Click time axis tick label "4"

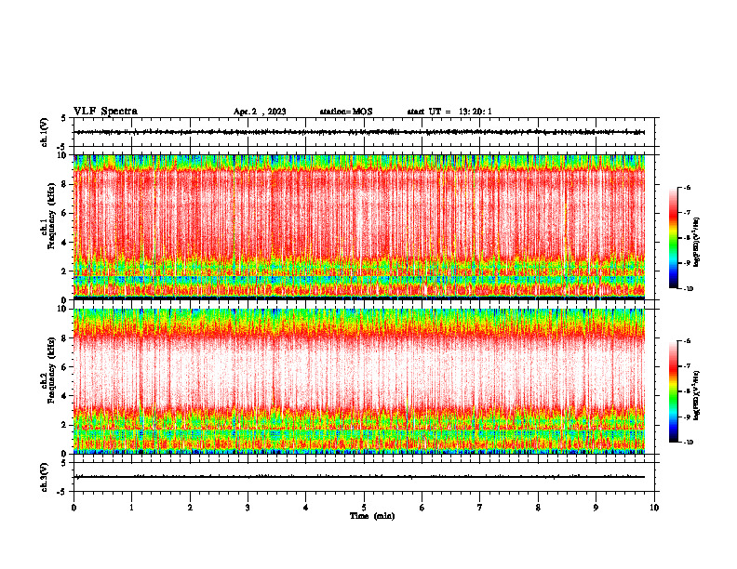point(306,508)
